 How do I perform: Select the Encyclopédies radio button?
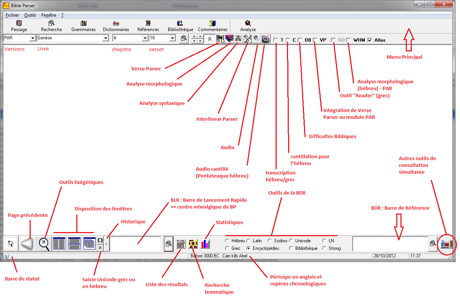click(249, 248)
